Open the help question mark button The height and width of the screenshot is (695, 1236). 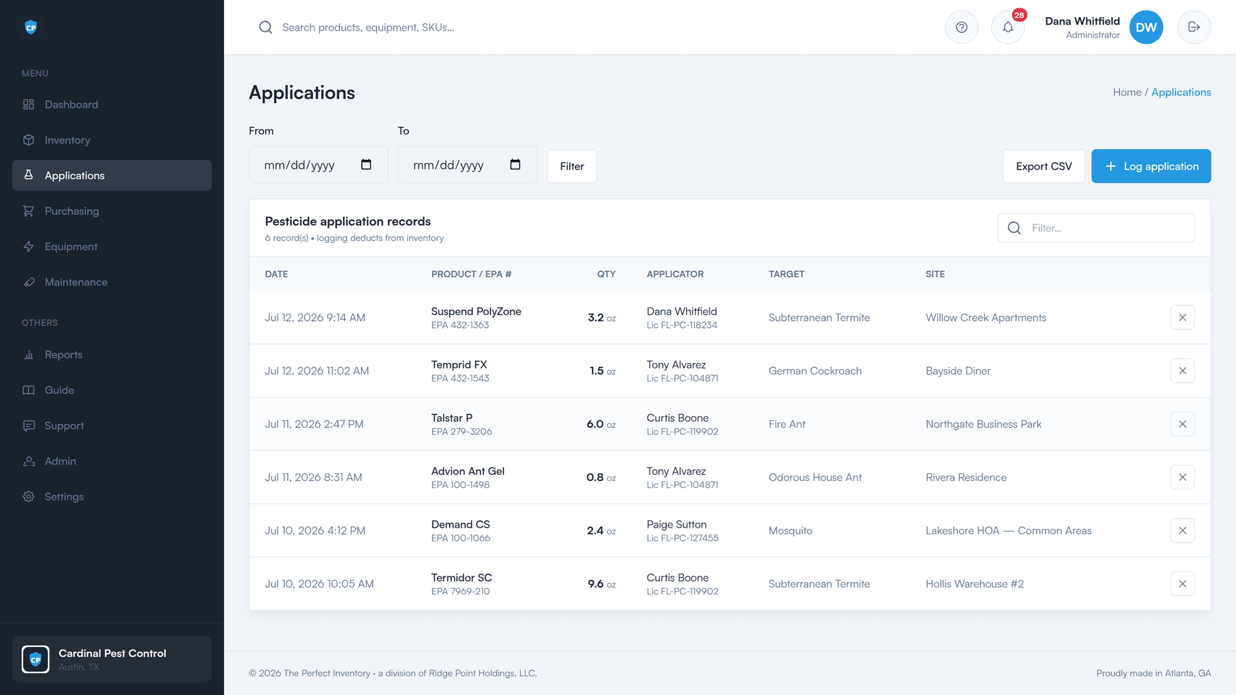coord(961,27)
